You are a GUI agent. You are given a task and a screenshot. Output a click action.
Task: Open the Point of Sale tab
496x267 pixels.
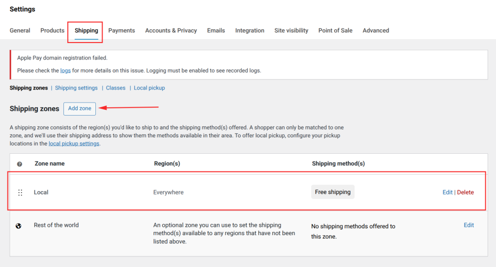point(335,30)
